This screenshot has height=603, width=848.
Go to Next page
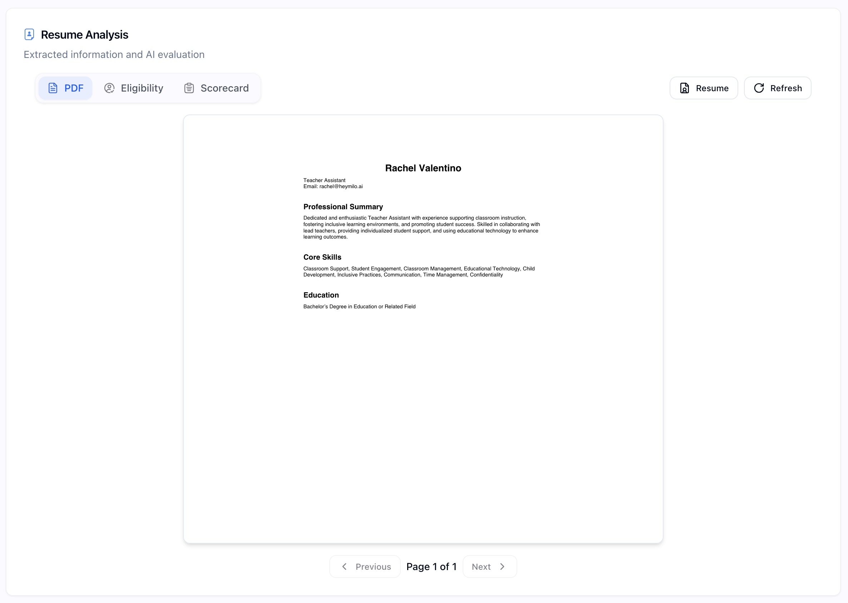tap(489, 566)
